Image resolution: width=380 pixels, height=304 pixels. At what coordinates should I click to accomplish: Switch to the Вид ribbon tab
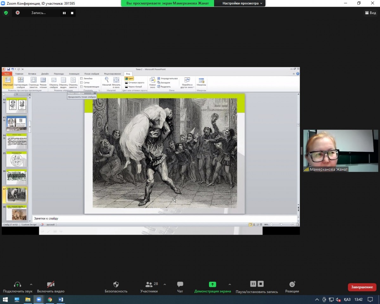pos(128,74)
